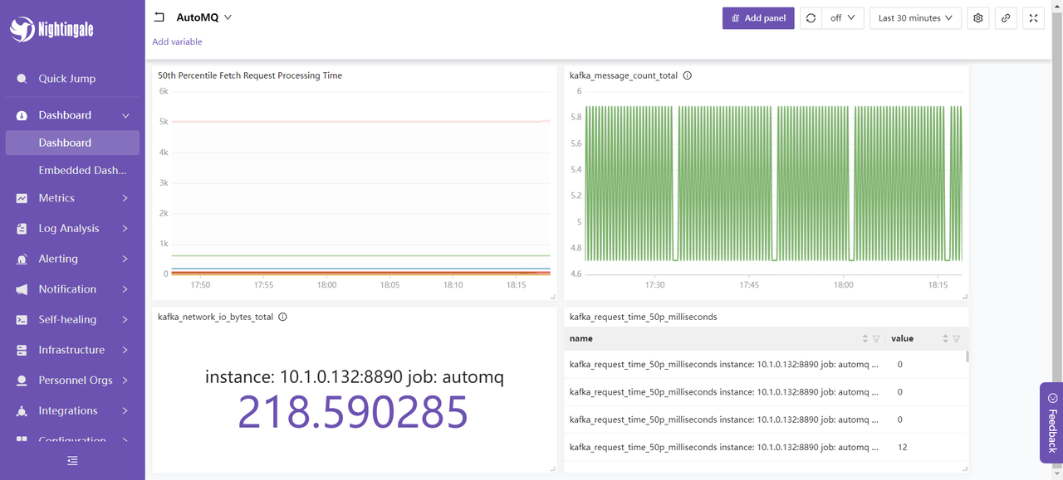Screen dimensions: 1063x480
Task: Enter fullscreen mode with expand icon
Action: (1033, 18)
